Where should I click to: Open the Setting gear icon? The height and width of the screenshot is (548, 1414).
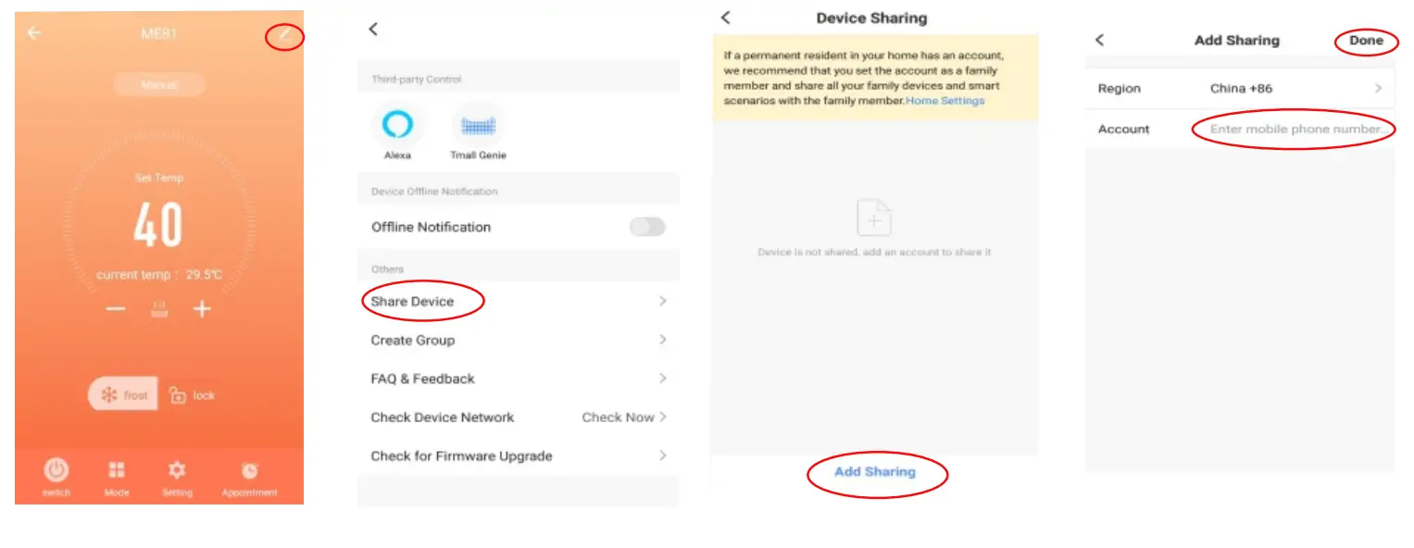(177, 470)
